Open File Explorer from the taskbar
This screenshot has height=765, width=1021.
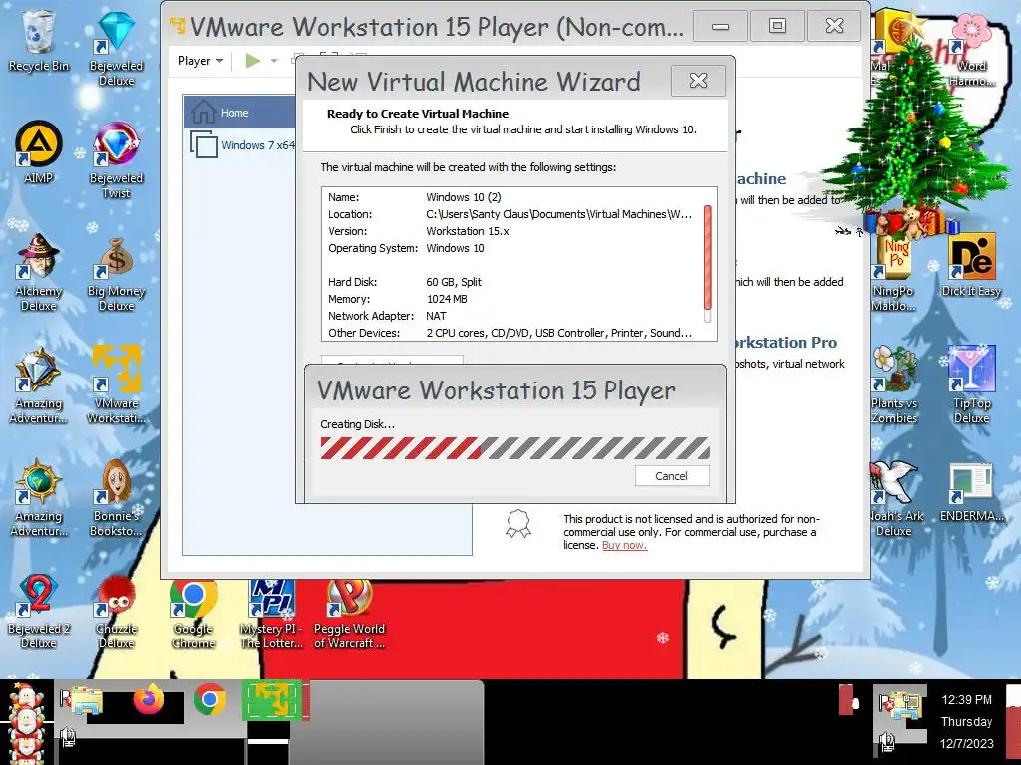(x=85, y=700)
